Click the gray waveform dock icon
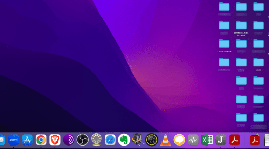 pyautogui.click(x=193, y=140)
